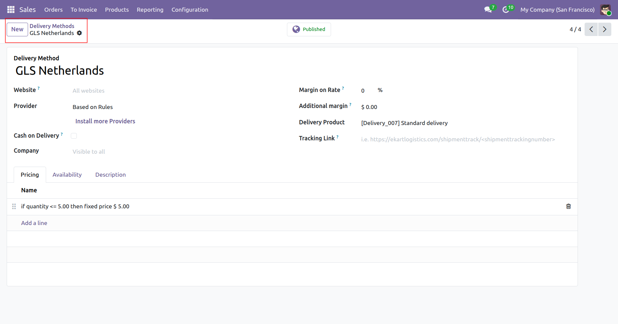The image size is (618, 324).
Task: Switch to the Availability tab
Action: [x=67, y=175]
